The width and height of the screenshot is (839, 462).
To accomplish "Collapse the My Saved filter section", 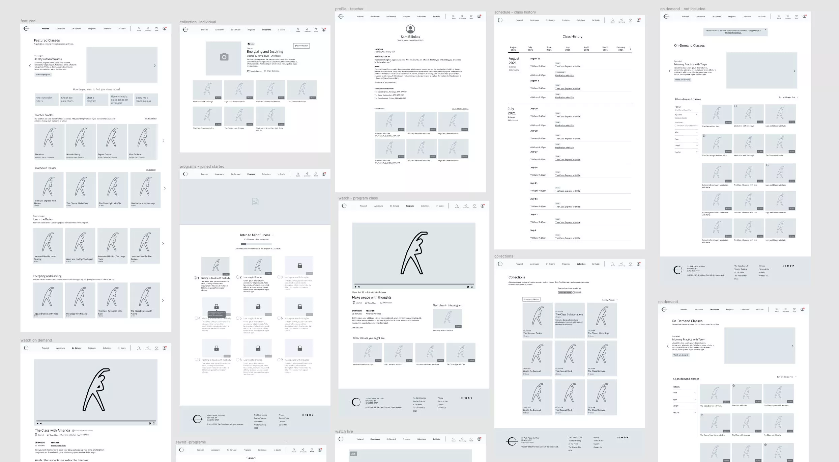I will pos(697,115).
